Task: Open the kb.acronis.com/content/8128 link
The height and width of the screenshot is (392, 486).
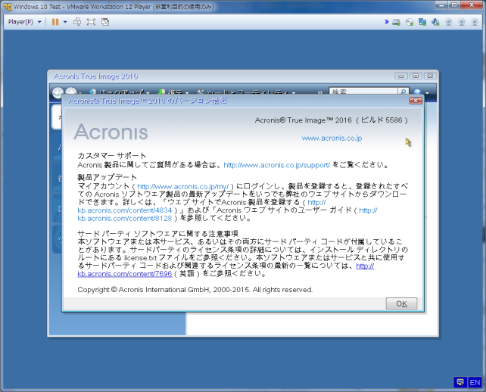Action: point(125,219)
